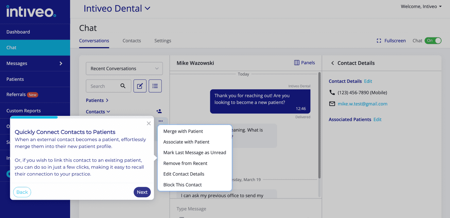
Task: Open the Recent Conversations dropdown
Action: [x=124, y=69]
